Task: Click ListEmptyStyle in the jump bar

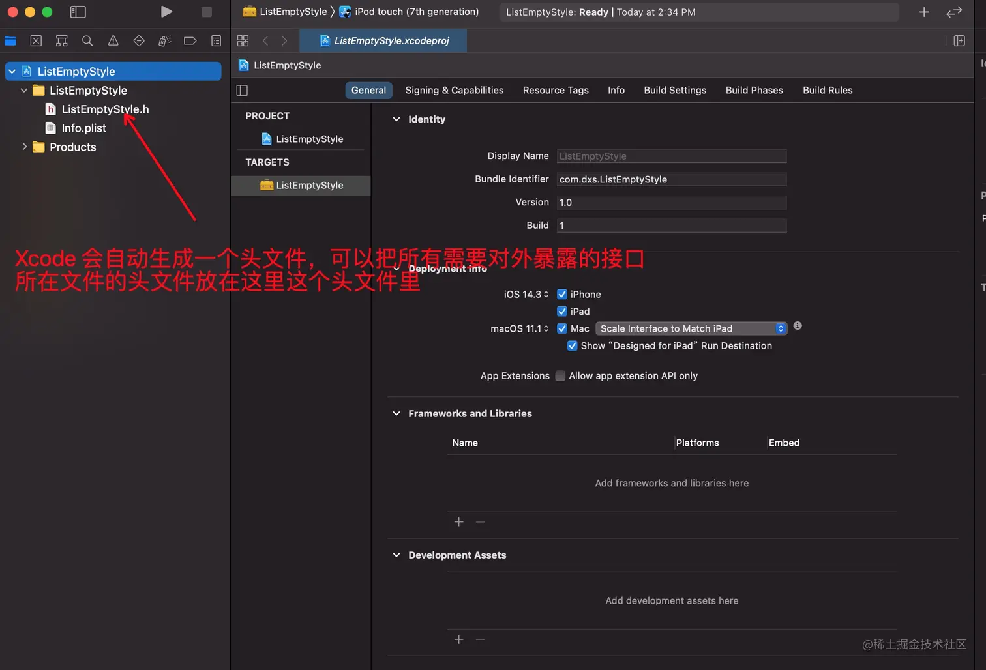Action: (x=280, y=65)
